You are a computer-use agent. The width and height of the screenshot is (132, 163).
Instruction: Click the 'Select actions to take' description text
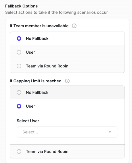coord(56,12)
